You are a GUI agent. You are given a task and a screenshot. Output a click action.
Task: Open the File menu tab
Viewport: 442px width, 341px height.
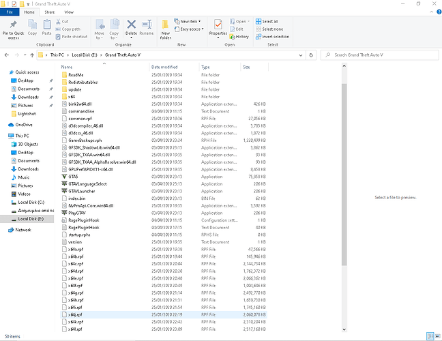pos(10,12)
